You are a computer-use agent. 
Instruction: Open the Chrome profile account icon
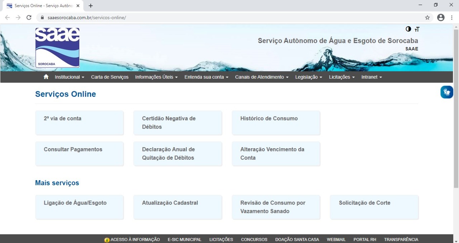[x=441, y=18]
